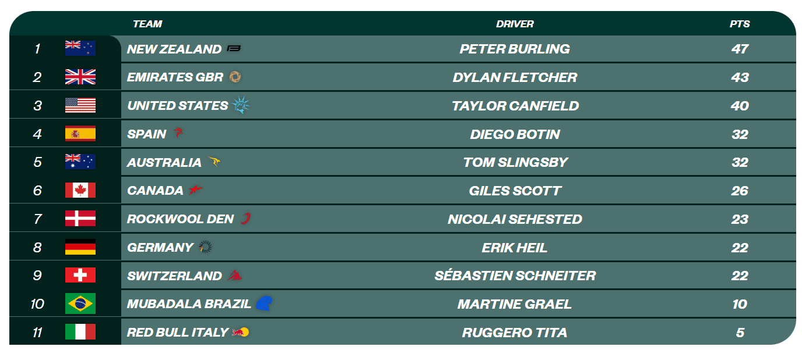This screenshot has width=802, height=350.
Task: Click the Statue of Liberty team logo
Action: point(241,105)
